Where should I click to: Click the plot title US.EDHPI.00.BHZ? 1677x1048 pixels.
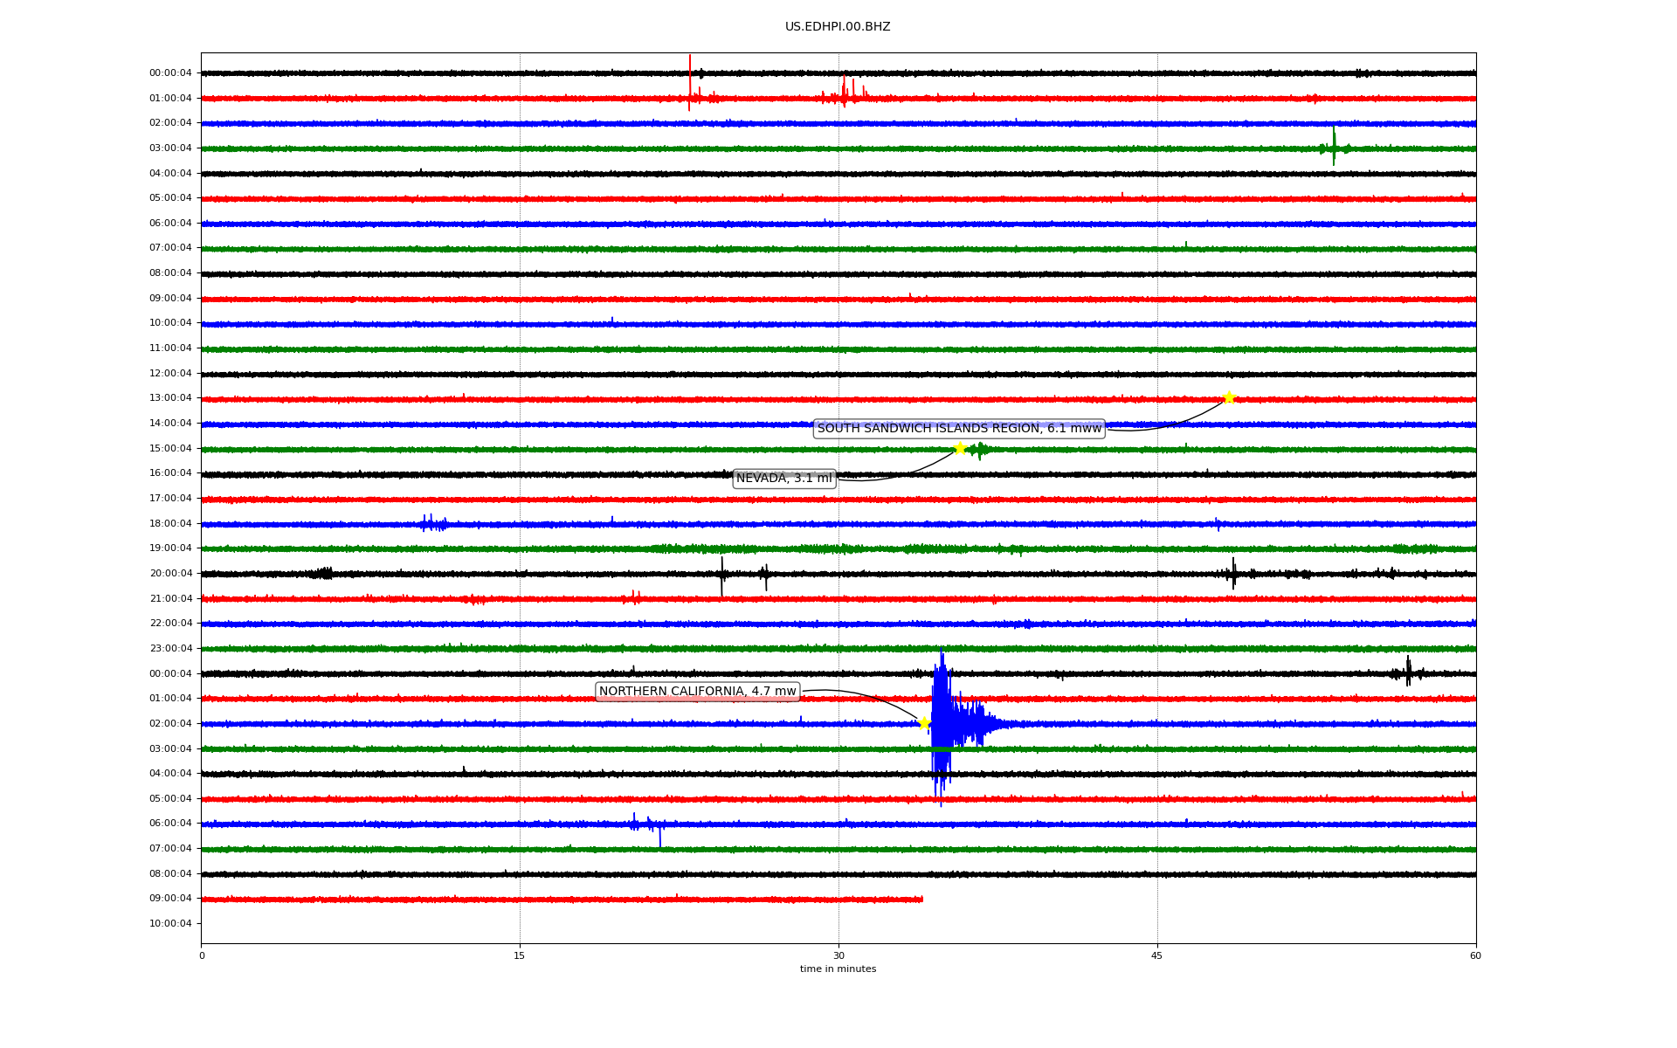(x=838, y=27)
